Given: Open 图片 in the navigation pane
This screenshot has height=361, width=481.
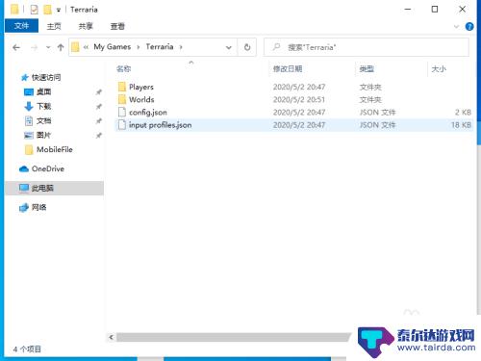Looking at the screenshot, I should [x=43, y=135].
